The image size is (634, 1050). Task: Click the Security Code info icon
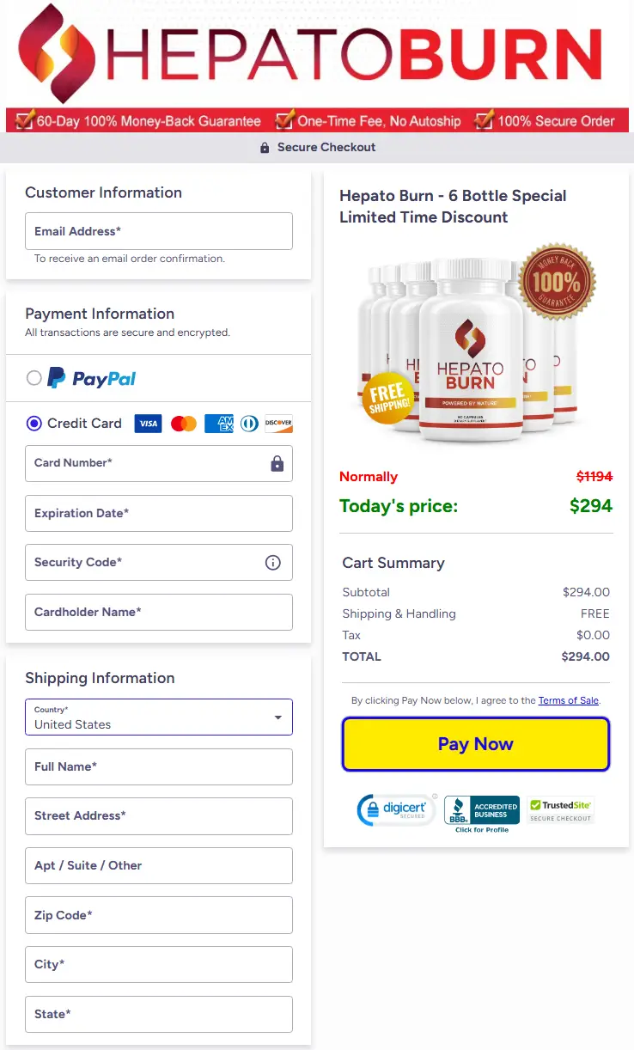[x=272, y=562]
